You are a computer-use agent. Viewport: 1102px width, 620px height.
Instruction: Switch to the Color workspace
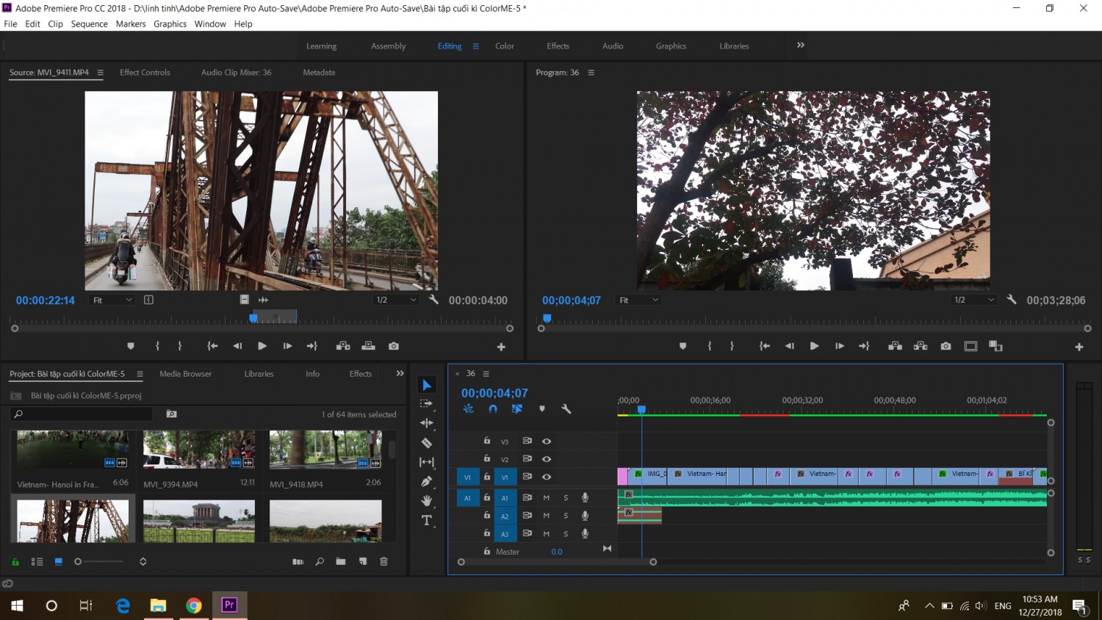[505, 46]
